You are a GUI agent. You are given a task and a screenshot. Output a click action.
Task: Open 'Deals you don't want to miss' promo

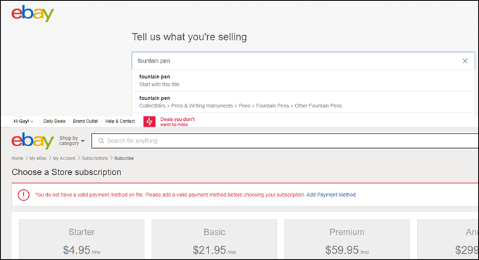pyautogui.click(x=178, y=122)
